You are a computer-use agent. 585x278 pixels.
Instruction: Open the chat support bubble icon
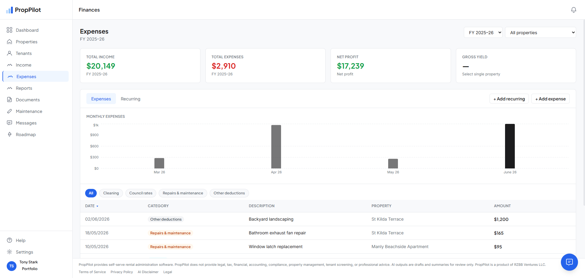(569, 262)
